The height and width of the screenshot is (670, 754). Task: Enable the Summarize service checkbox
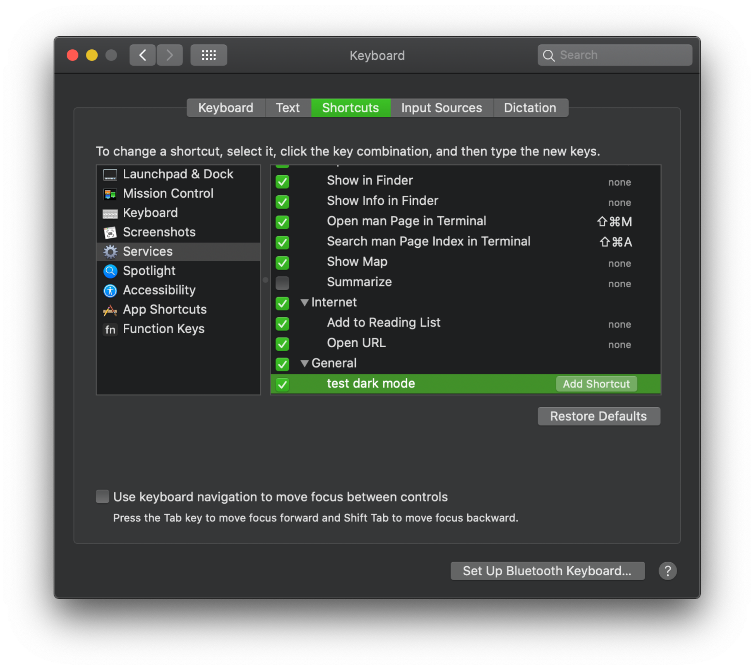click(282, 283)
